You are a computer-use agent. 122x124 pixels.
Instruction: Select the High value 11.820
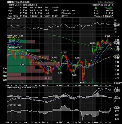tap(23, 11)
